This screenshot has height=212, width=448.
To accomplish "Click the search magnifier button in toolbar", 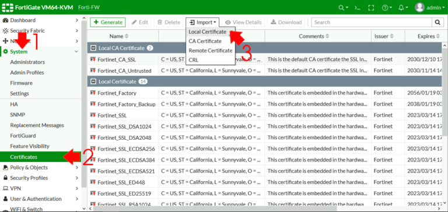I will pos(437,22).
